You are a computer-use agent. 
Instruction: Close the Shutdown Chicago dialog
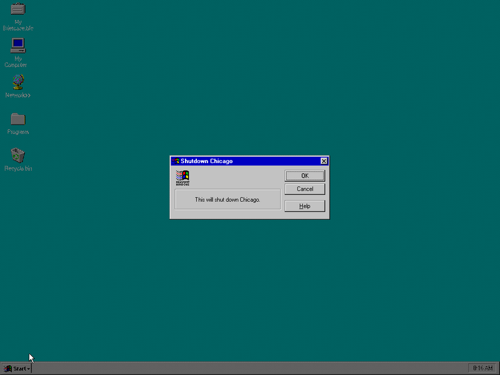[324, 161]
